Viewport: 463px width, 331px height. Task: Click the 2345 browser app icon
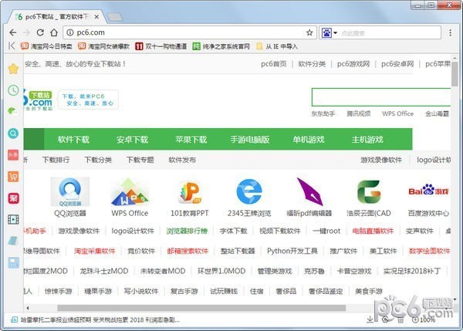[x=249, y=191]
